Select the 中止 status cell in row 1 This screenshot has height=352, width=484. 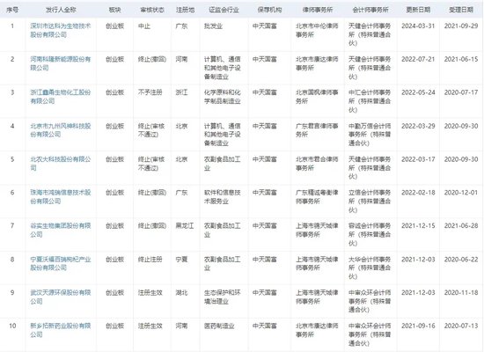144,26
